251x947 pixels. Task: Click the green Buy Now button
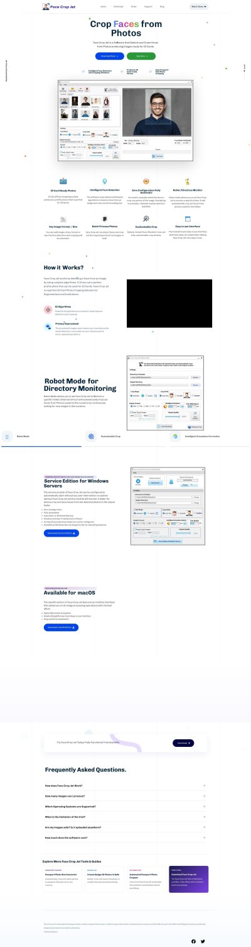141,56
